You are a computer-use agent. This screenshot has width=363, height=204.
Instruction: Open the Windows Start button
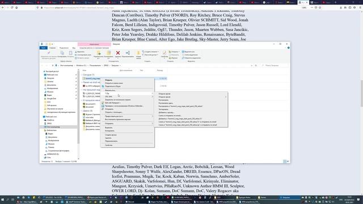pos(2,199)
